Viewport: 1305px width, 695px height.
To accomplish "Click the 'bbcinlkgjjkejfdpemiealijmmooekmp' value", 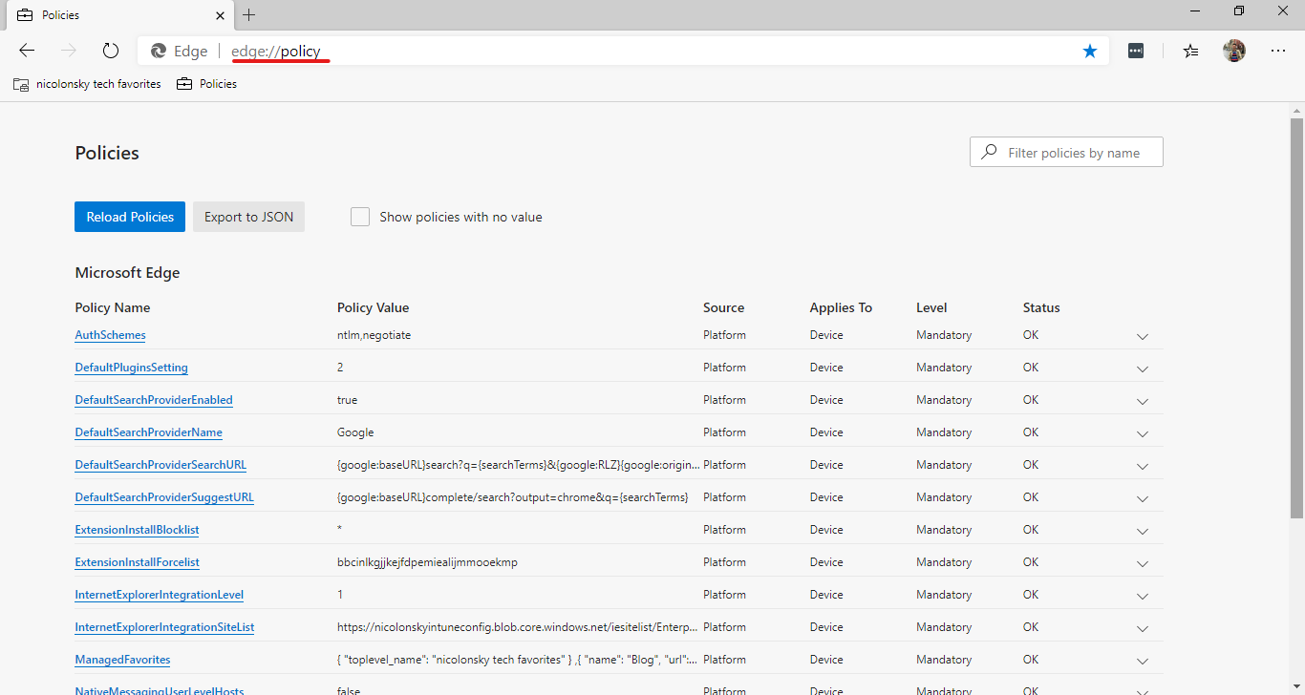I will pyautogui.click(x=427, y=562).
